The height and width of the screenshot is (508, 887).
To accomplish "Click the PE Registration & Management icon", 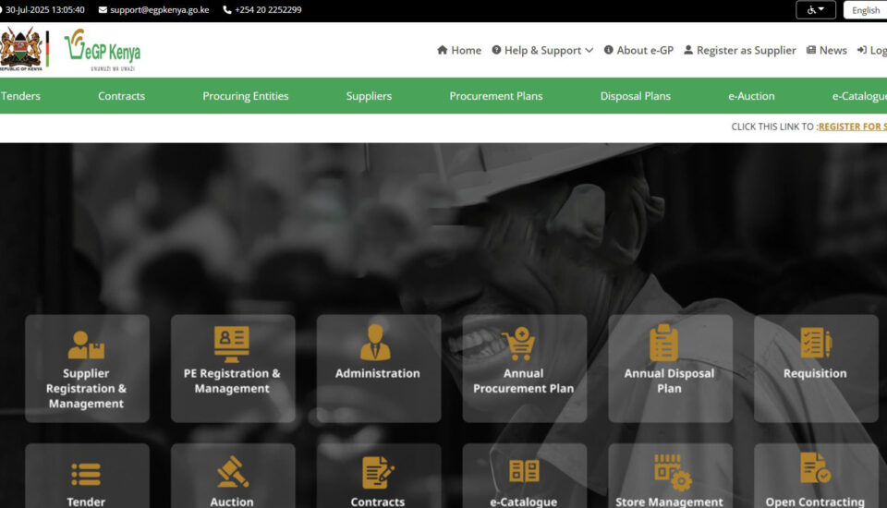I will point(232,345).
